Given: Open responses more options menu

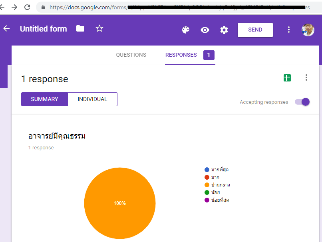Looking at the screenshot, I should [x=306, y=78].
